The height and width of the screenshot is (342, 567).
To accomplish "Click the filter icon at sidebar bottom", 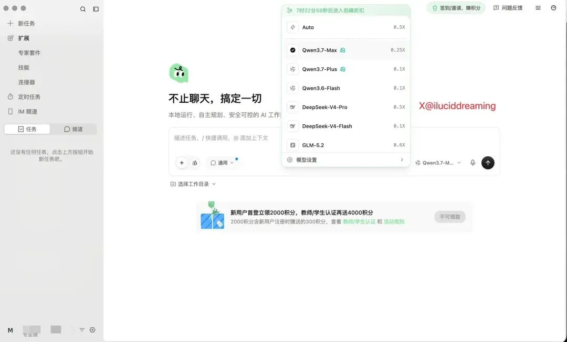I will pyautogui.click(x=82, y=330).
